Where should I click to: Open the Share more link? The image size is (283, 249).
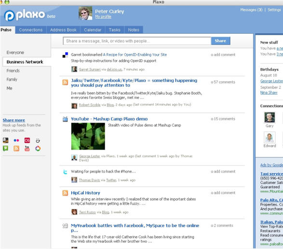point(14,120)
